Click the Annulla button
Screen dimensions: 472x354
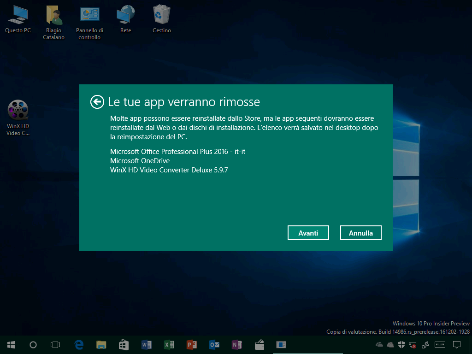point(360,233)
